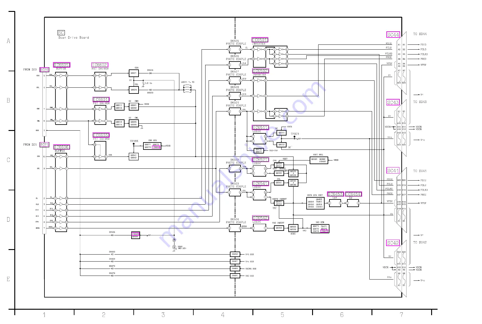Click the 'TO SD44' destination label

point(420,34)
